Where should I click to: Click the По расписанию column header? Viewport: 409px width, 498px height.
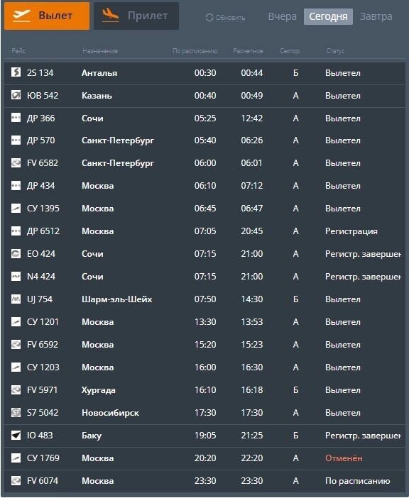pyautogui.click(x=195, y=51)
